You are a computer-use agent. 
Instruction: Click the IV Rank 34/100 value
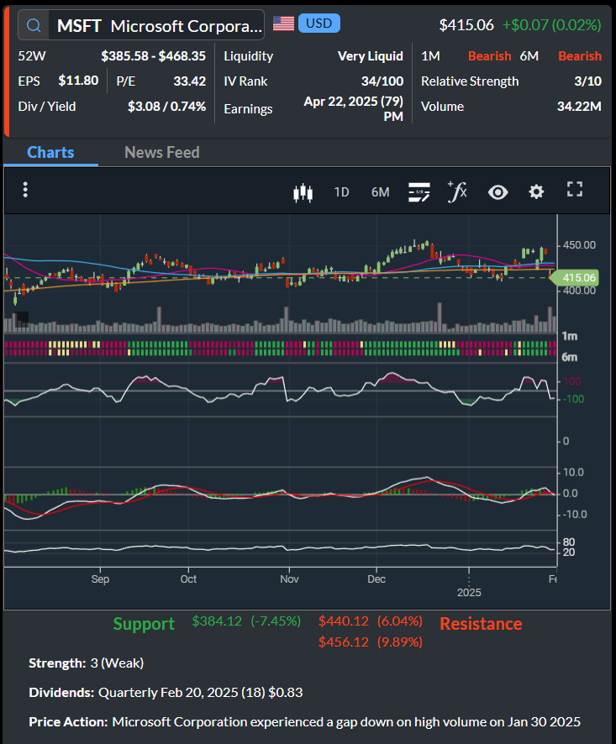coord(382,81)
